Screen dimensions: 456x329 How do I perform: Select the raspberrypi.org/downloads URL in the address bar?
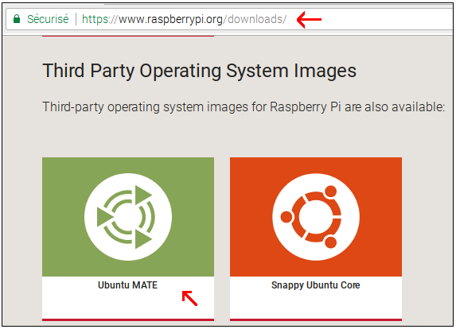[x=184, y=19]
